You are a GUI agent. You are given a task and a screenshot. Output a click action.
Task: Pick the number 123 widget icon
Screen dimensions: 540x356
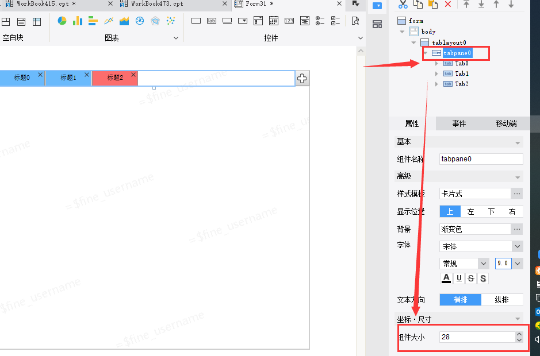click(x=289, y=21)
